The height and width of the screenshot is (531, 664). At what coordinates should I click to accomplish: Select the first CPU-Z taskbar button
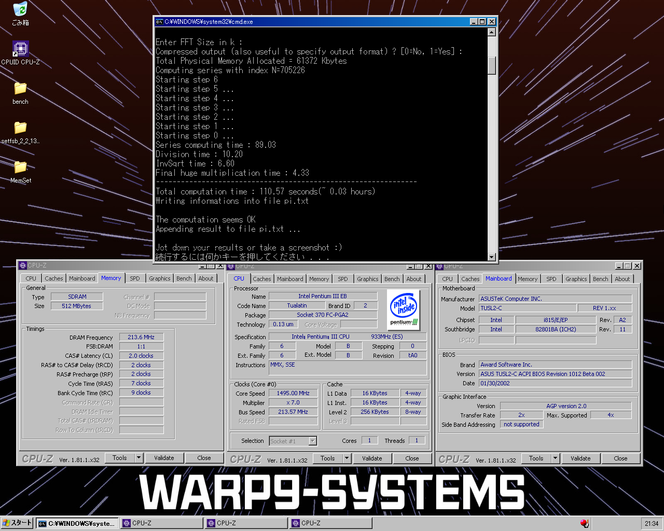click(x=162, y=523)
